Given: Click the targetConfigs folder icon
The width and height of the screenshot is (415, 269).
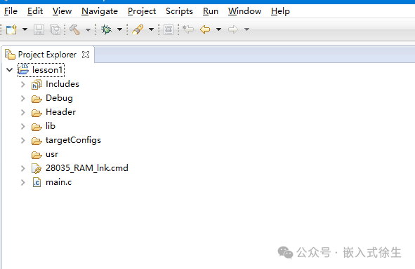Looking at the screenshot, I should pyautogui.click(x=37, y=141).
